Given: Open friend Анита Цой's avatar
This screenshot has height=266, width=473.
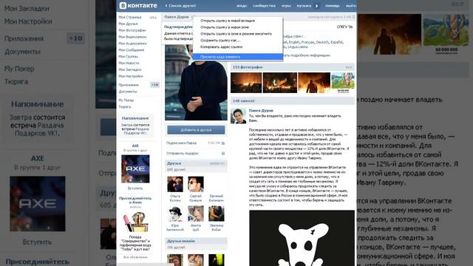Looking at the screenshot, I should [x=195, y=214].
